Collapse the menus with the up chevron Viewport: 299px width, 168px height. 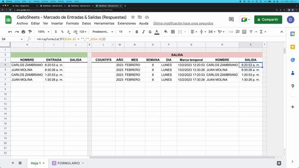pyautogui.click(x=282, y=32)
